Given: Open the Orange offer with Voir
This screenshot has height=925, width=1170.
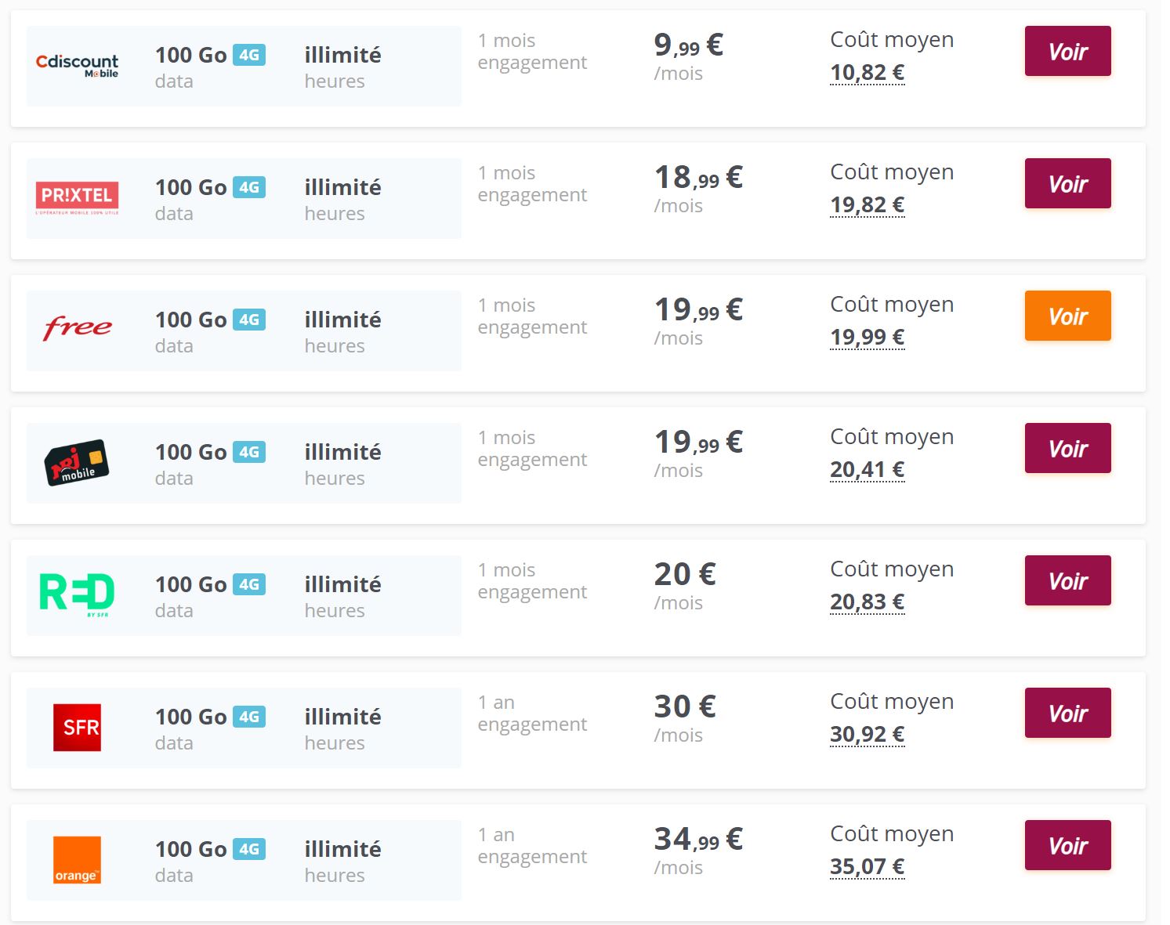Looking at the screenshot, I should [x=1067, y=846].
